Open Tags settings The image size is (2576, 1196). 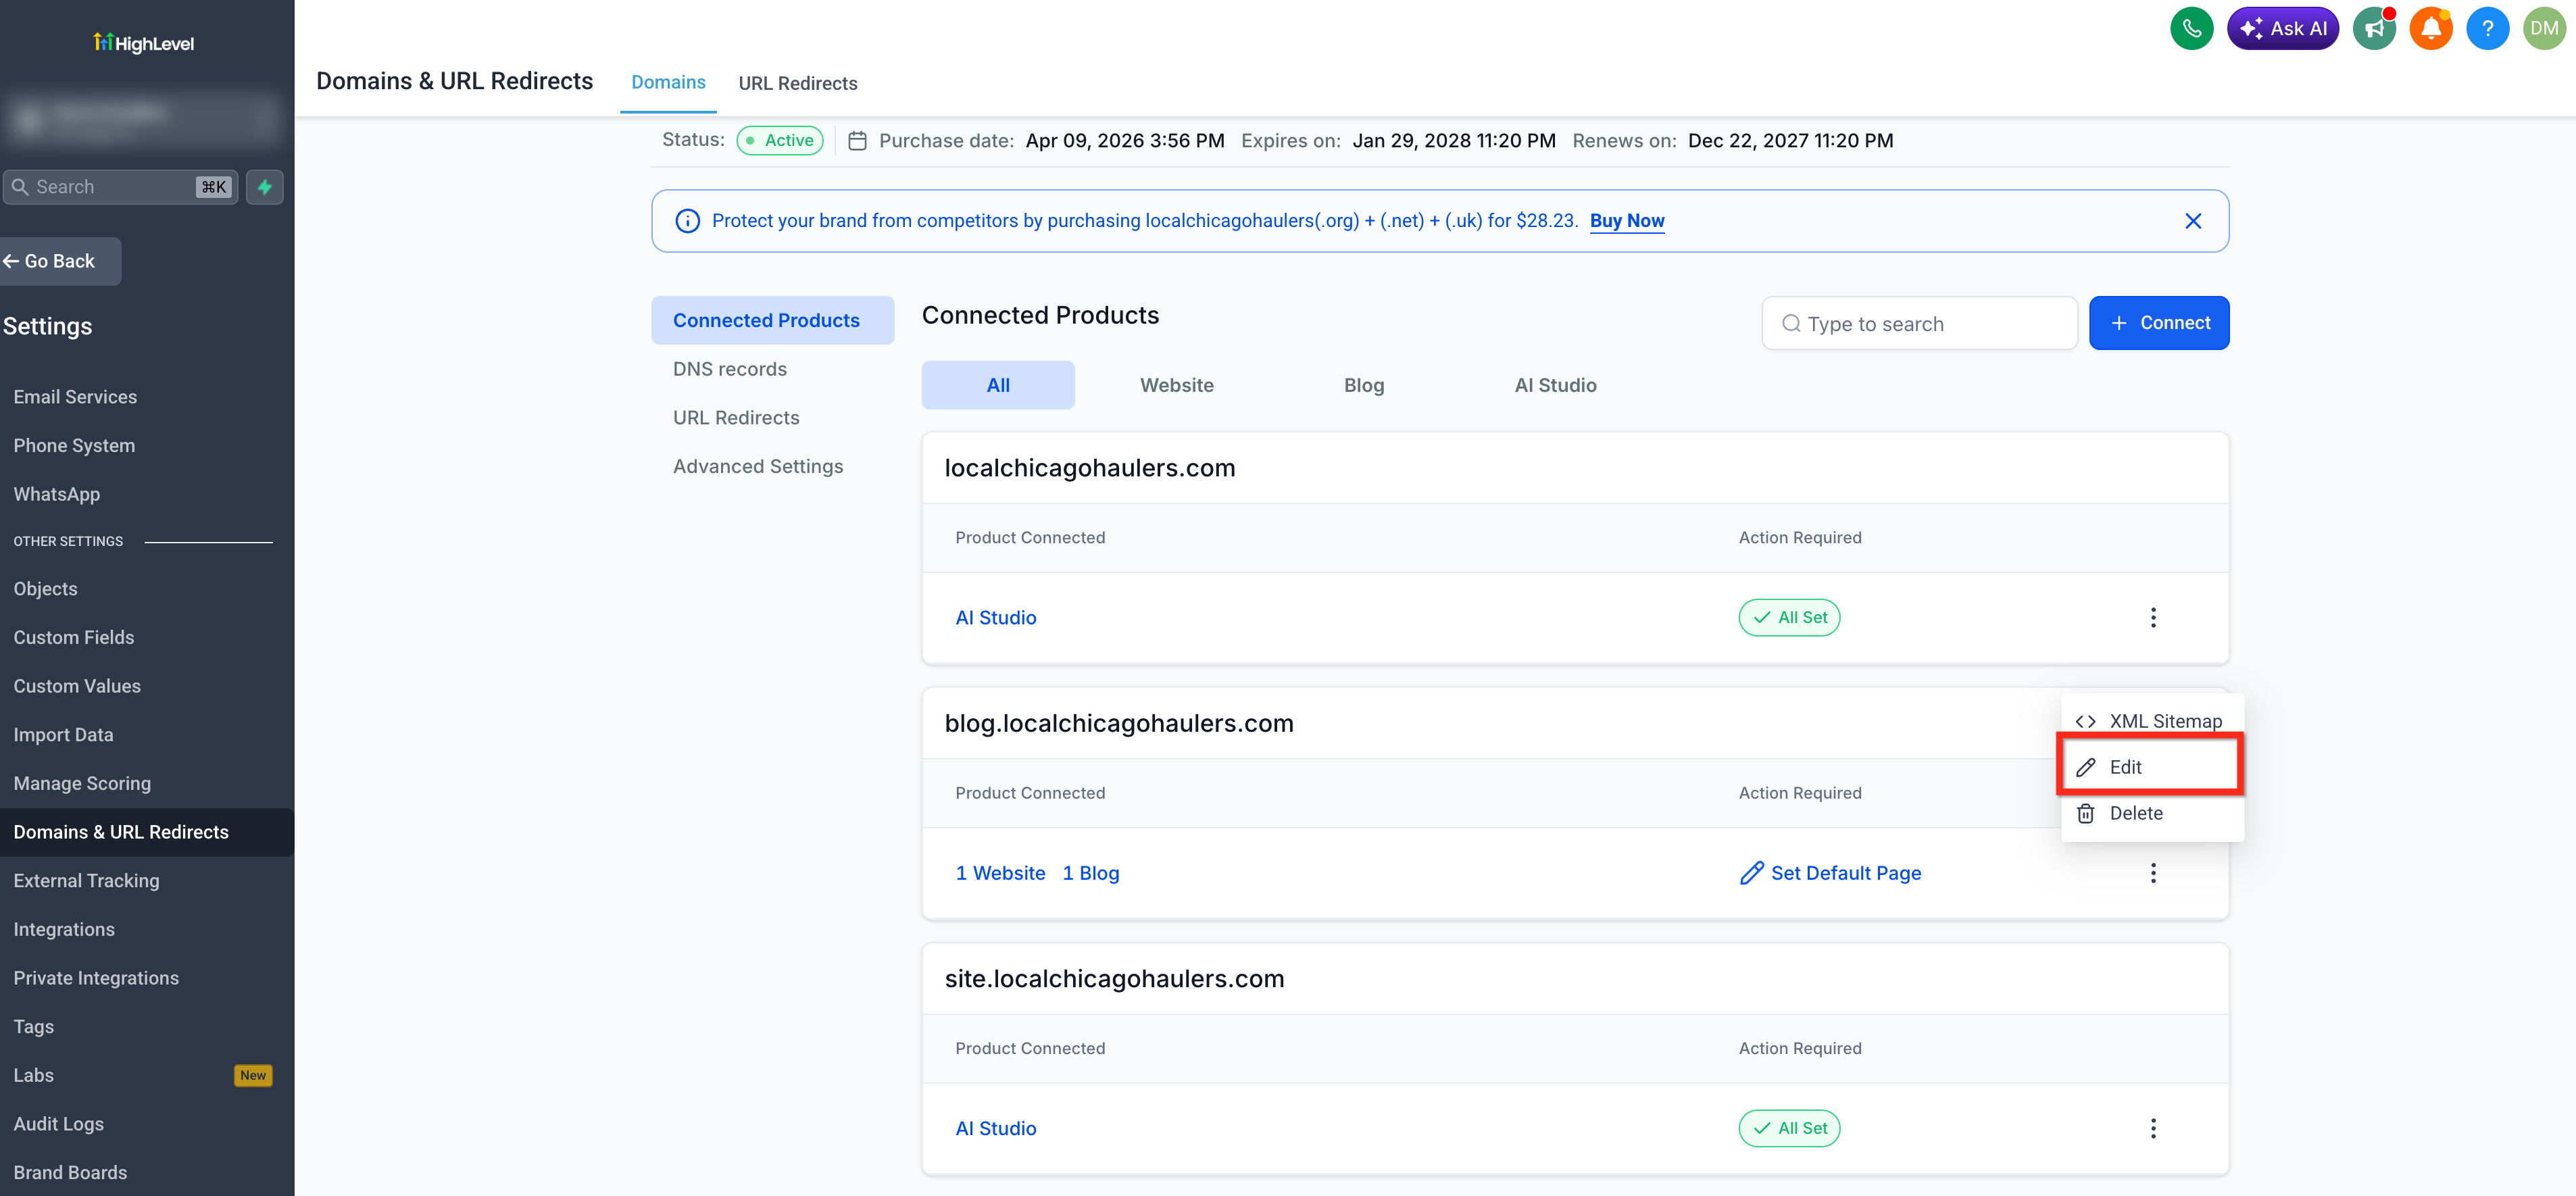pyautogui.click(x=34, y=1027)
